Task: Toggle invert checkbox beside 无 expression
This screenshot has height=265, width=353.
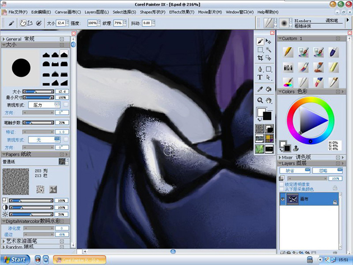Action: [66, 140]
